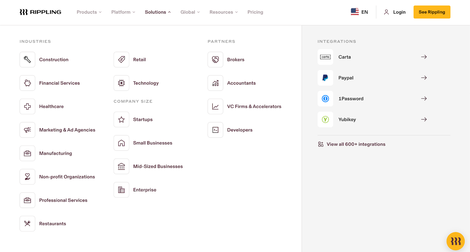Image resolution: width=470 pixels, height=252 pixels.
Task: Click the arrow next to Paypal
Action: pyautogui.click(x=424, y=78)
